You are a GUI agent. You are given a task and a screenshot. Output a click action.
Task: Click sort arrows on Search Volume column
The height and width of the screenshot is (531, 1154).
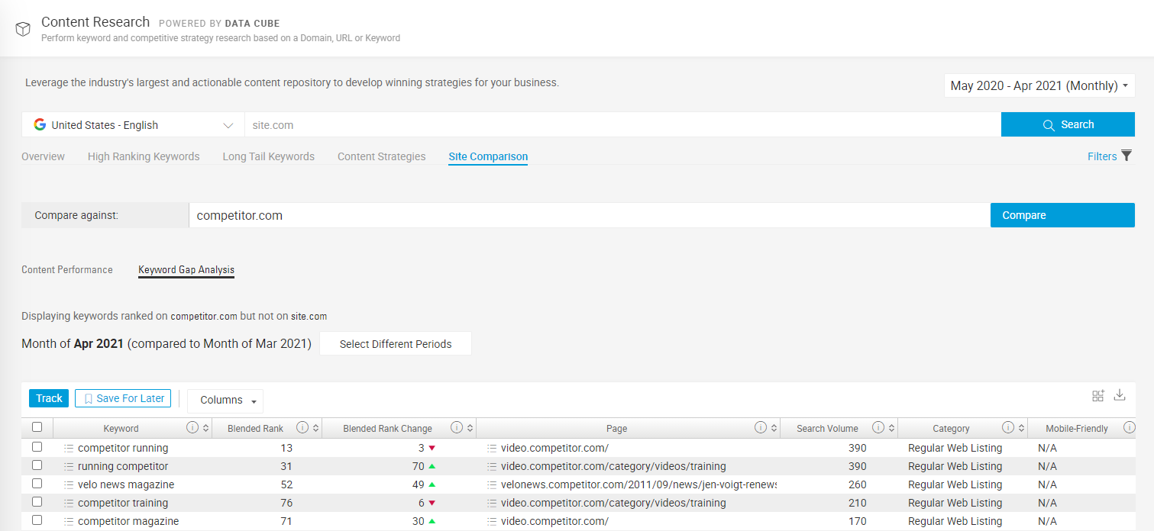(891, 428)
